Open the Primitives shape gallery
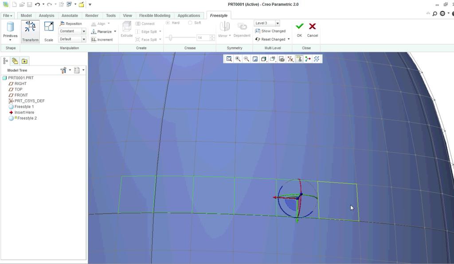 pos(10,31)
